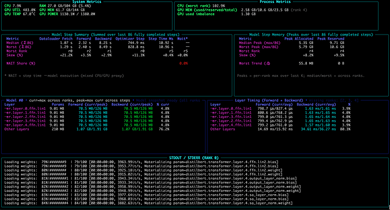Select the 10.92 s median step time
Image resolution: width=390 pixels, height=210 pixels.
(166, 43)
